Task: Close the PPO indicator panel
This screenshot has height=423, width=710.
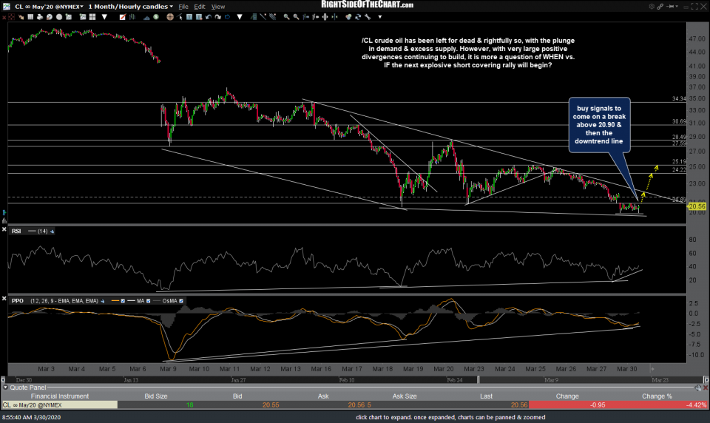Action: tap(4, 298)
